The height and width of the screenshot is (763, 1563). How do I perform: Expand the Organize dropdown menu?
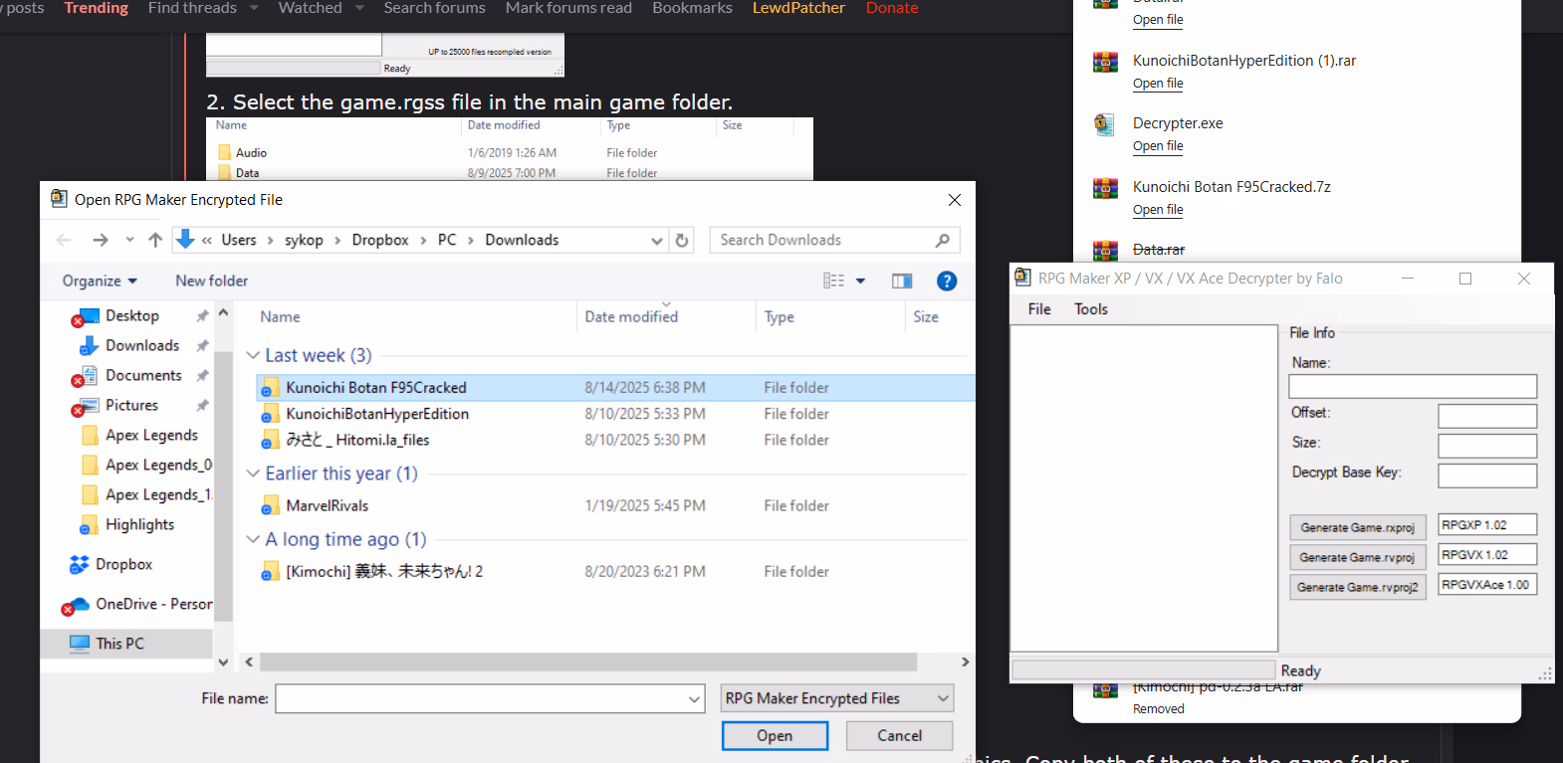point(100,282)
